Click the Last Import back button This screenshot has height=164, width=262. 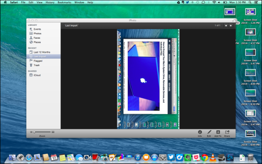[x=71, y=25]
